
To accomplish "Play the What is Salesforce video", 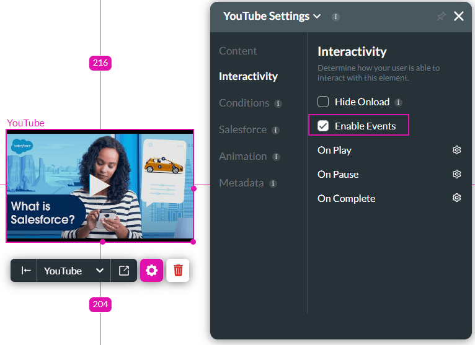I will (x=99, y=186).
